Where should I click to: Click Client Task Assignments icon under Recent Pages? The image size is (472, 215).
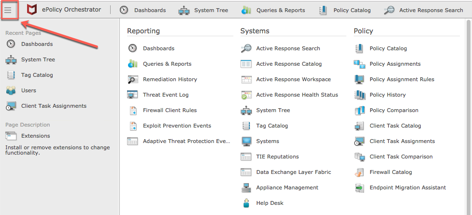[11, 106]
